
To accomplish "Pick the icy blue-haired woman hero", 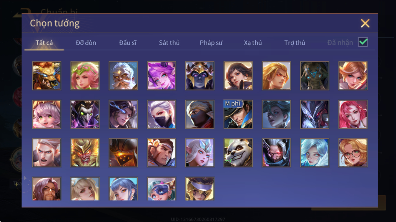I will pos(315,153).
